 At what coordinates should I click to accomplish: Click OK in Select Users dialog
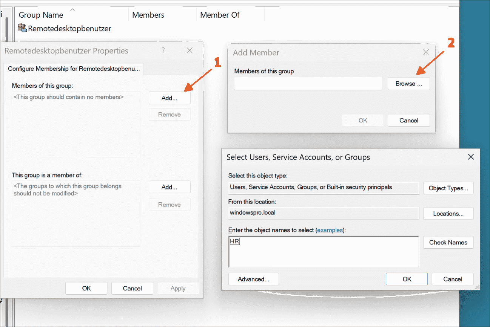pyautogui.click(x=407, y=279)
